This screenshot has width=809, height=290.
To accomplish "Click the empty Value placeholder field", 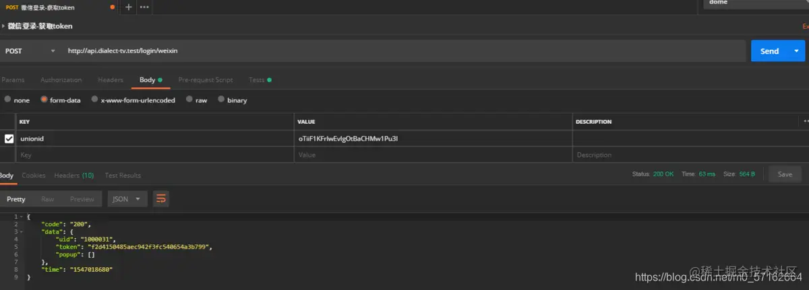I will coord(433,155).
